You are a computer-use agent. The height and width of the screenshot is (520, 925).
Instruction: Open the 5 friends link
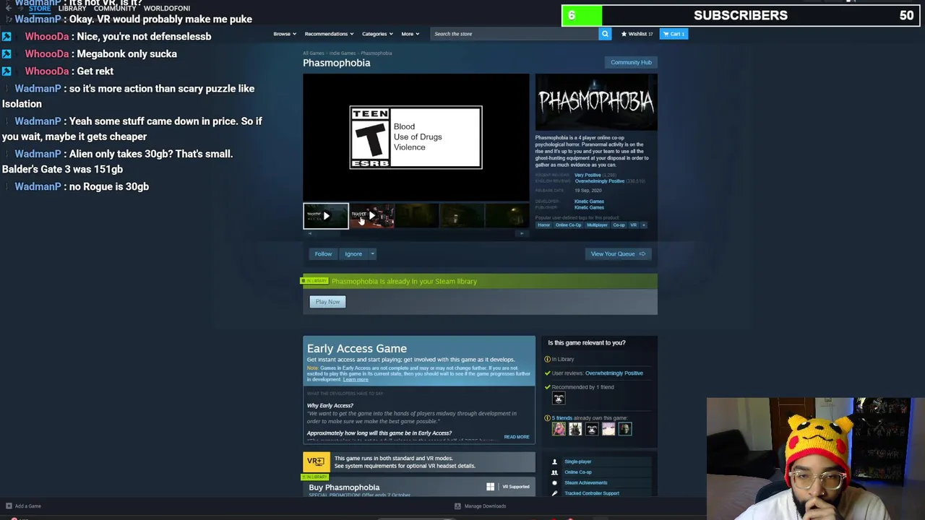click(x=562, y=418)
